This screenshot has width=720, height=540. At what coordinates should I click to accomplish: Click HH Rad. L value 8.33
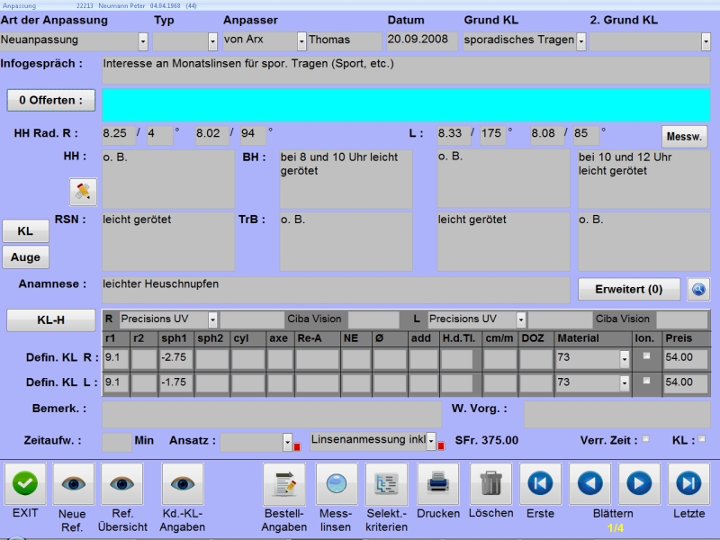(x=454, y=135)
